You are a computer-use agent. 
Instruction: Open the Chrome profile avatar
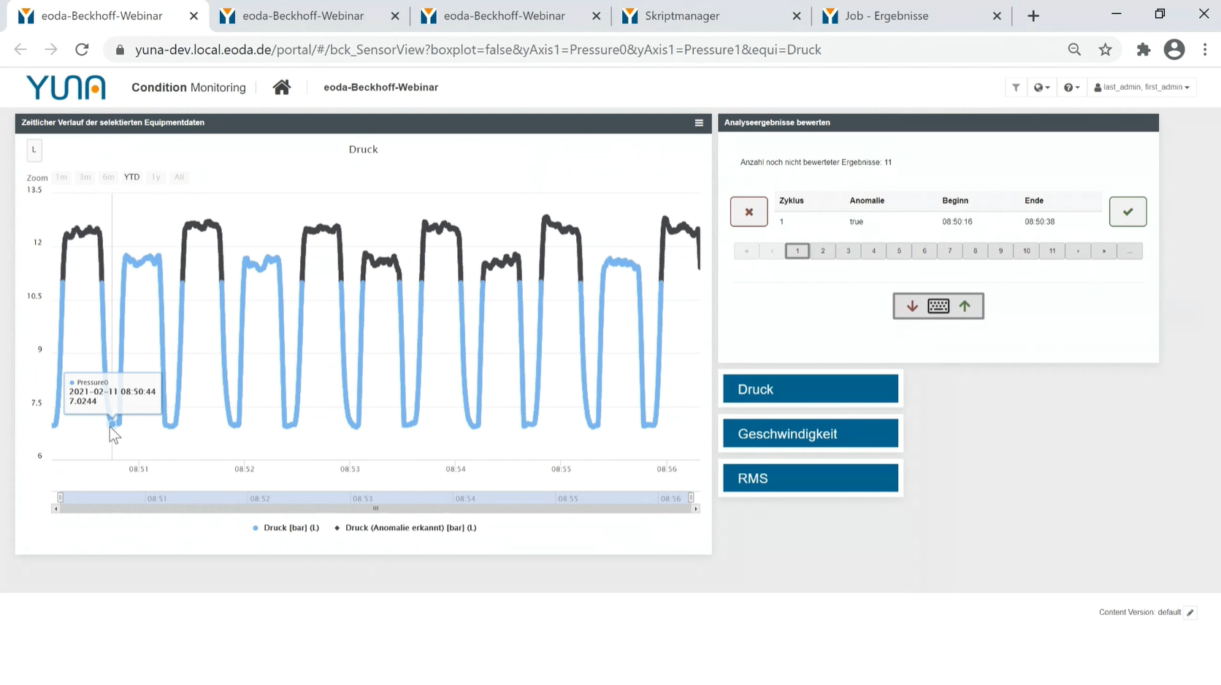pyautogui.click(x=1174, y=50)
